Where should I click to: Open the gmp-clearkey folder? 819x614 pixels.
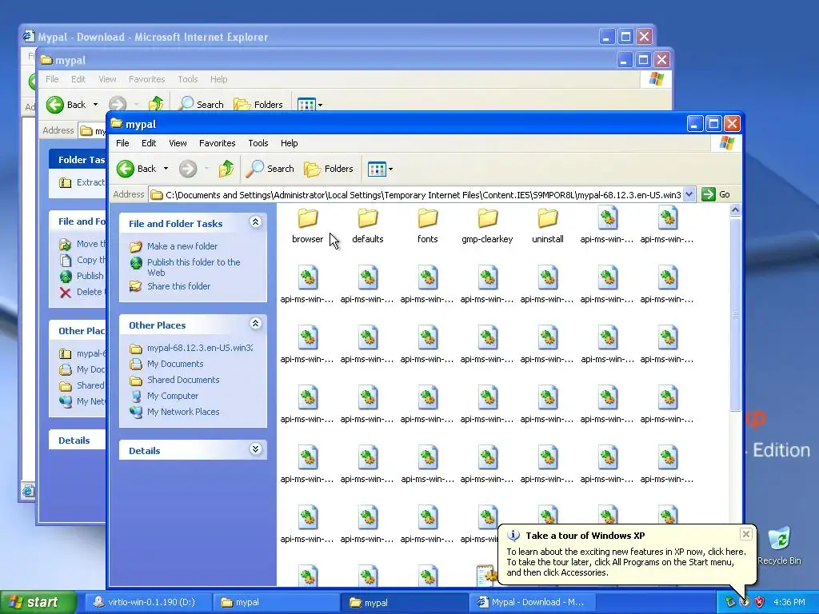[487, 225]
